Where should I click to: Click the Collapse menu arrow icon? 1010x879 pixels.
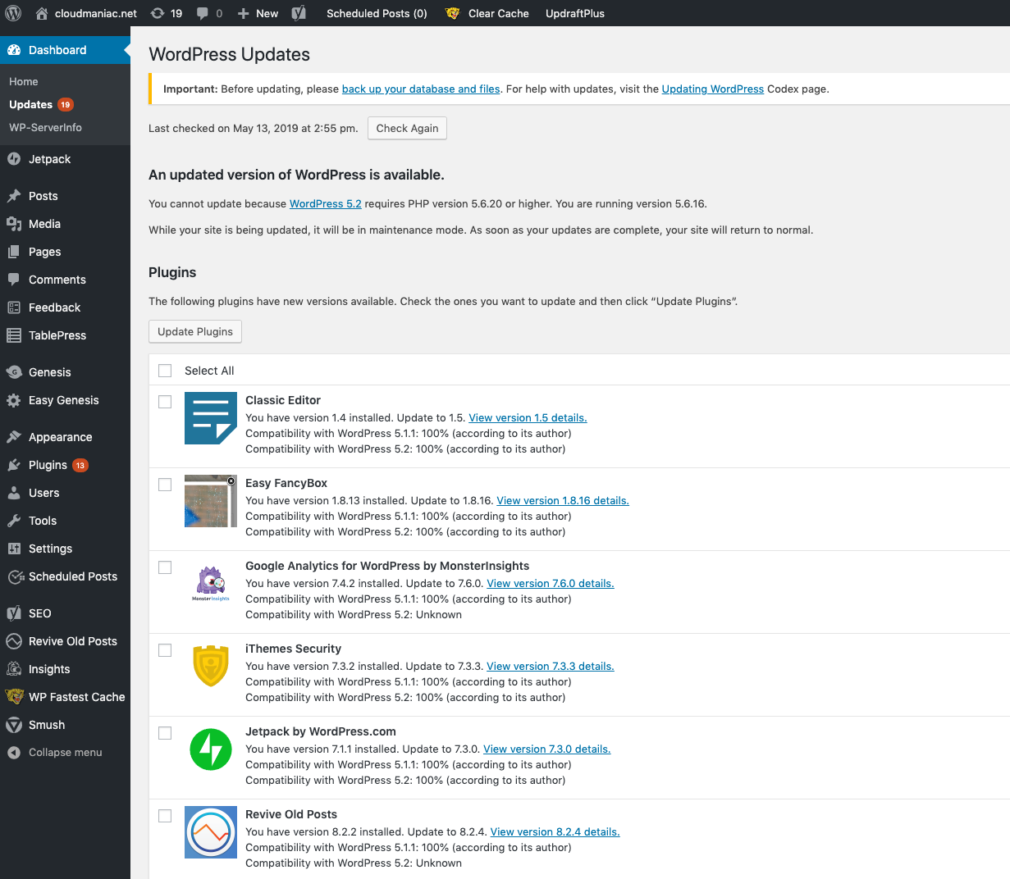click(14, 753)
